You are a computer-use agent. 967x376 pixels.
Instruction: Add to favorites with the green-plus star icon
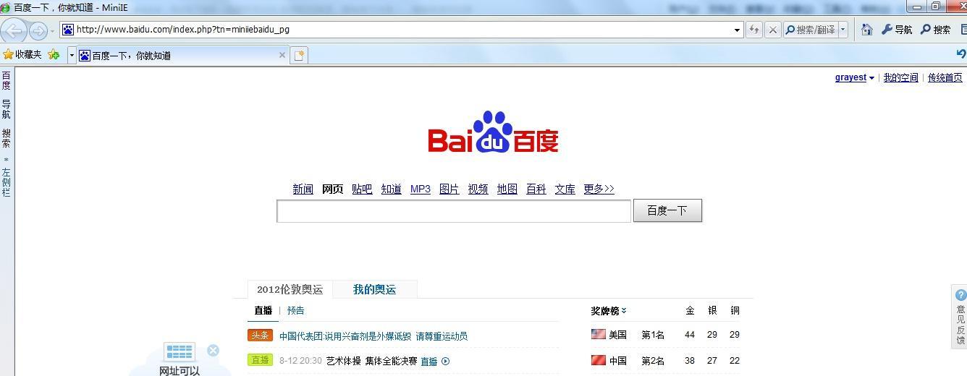tap(54, 54)
